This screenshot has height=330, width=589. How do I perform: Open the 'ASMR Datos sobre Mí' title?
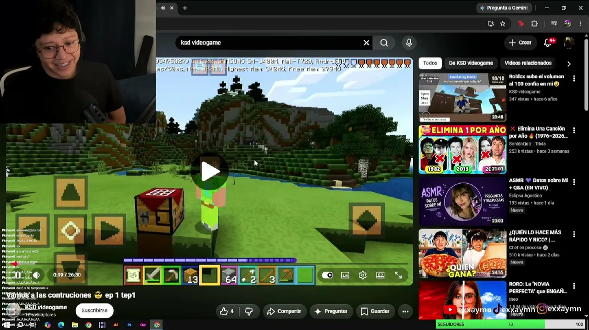coord(538,184)
